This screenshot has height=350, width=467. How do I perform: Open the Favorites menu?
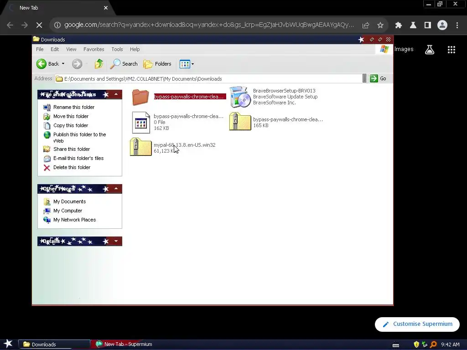point(94,49)
